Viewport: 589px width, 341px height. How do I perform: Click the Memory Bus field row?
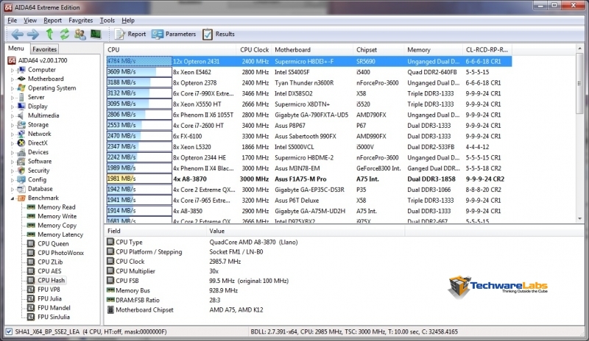[255, 290]
